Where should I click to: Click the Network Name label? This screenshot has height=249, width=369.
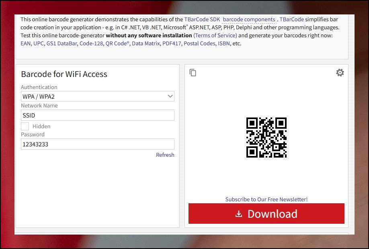pyautogui.click(x=39, y=105)
